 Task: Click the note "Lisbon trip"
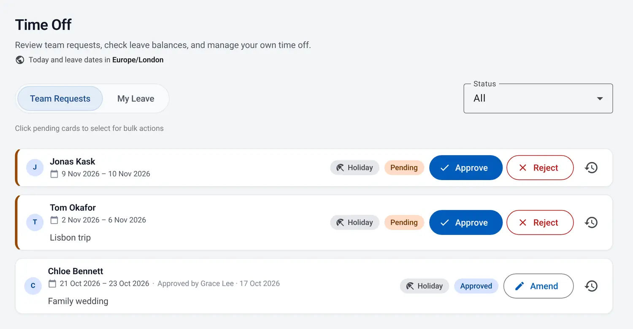pos(70,237)
